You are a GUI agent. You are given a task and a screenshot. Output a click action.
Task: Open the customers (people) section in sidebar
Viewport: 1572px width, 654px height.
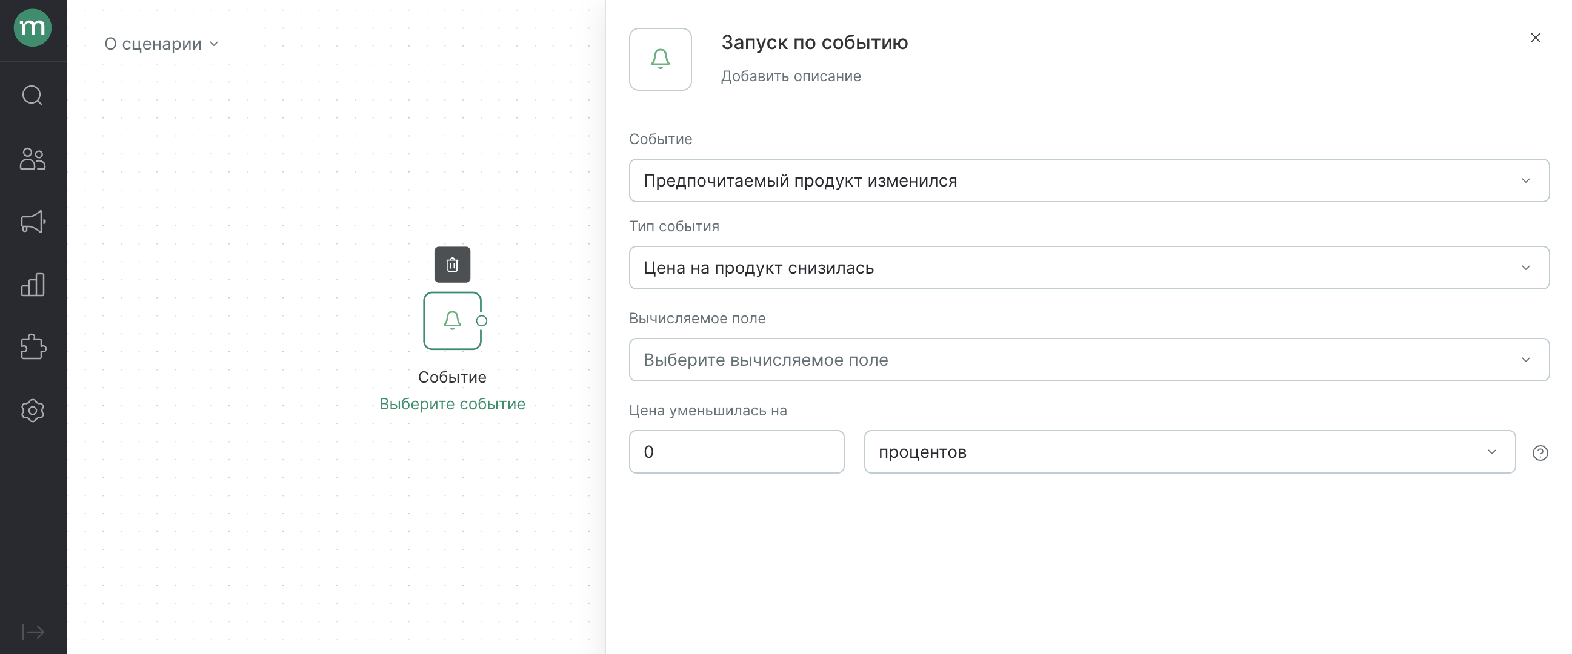(x=32, y=159)
